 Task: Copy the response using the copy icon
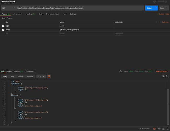pyautogui.click(x=163, y=76)
